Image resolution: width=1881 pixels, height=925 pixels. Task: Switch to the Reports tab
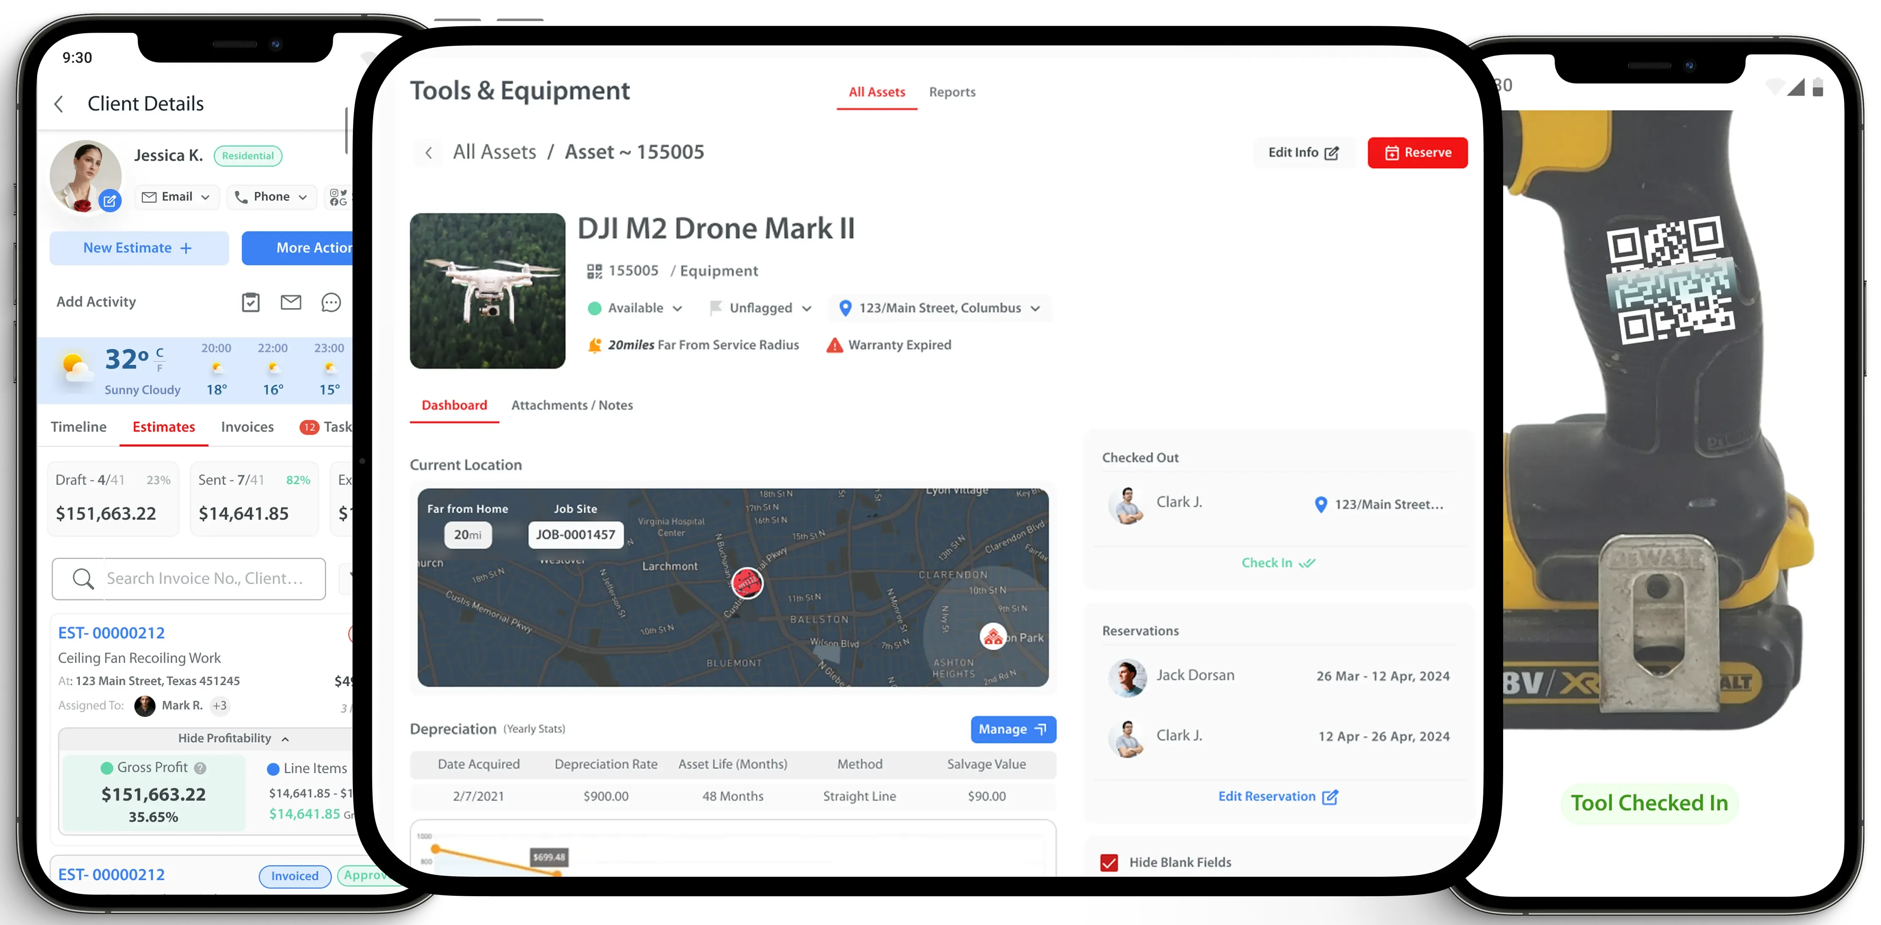[951, 91]
